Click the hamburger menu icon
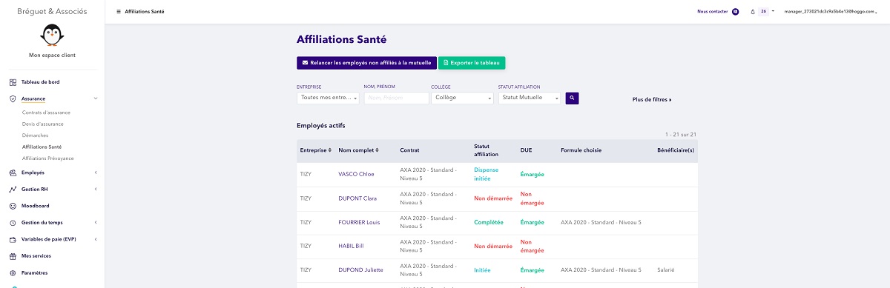 point(119,12)
